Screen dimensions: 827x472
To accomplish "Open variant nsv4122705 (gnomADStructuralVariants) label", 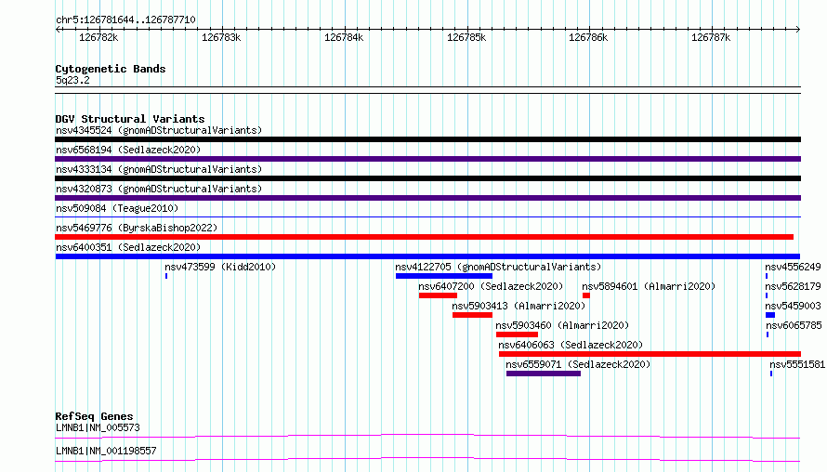I will click(x=498, y=267).
